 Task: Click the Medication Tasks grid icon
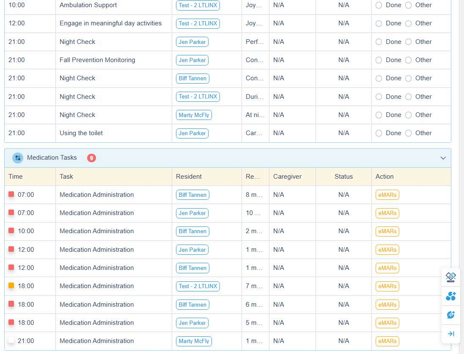click(18, 158)
